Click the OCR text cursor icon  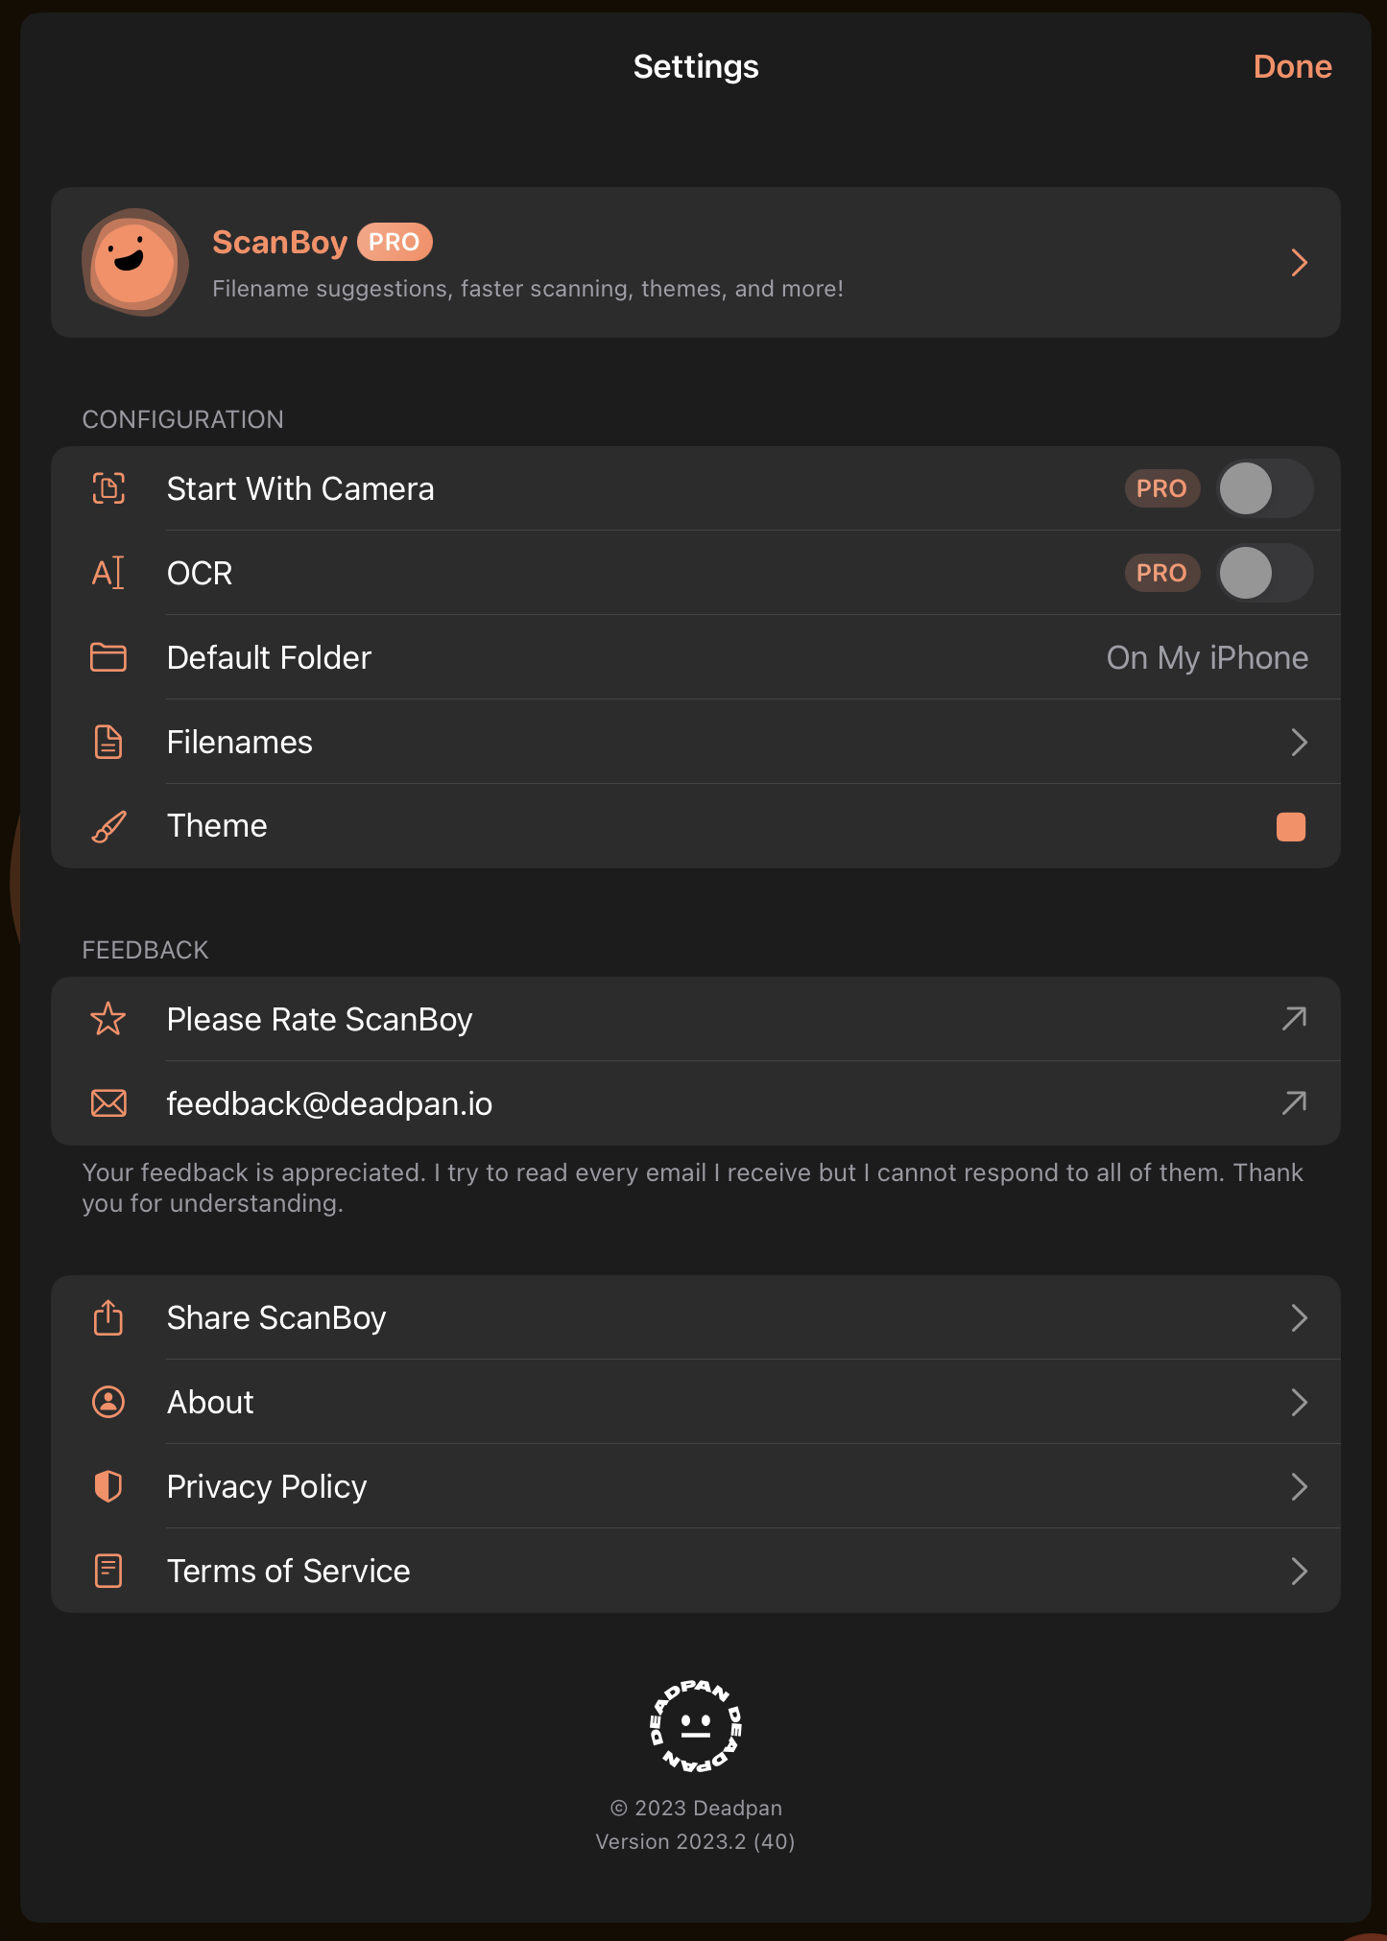click(108, 573)
